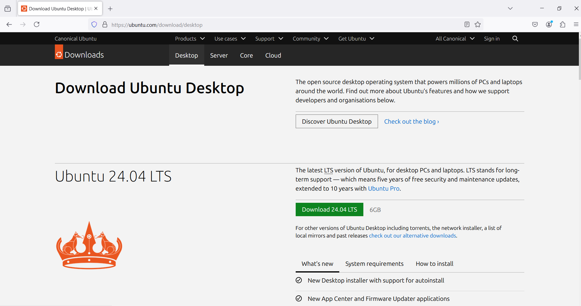Click the Discover Ubuntu Desktop button
Viewport: 581px width, 306px height.
coord(337,121)
